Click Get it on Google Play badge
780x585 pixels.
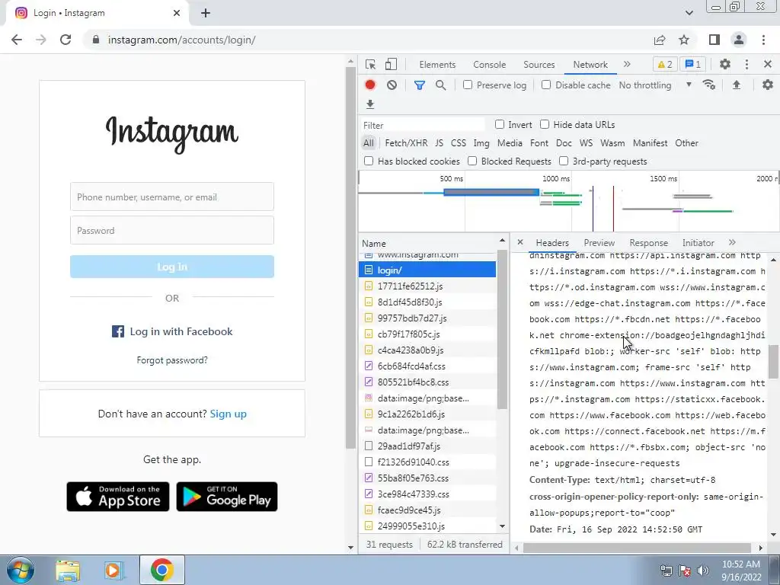coord(227,497)
